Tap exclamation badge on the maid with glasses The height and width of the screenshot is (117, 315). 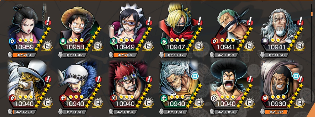pos(149,21)
